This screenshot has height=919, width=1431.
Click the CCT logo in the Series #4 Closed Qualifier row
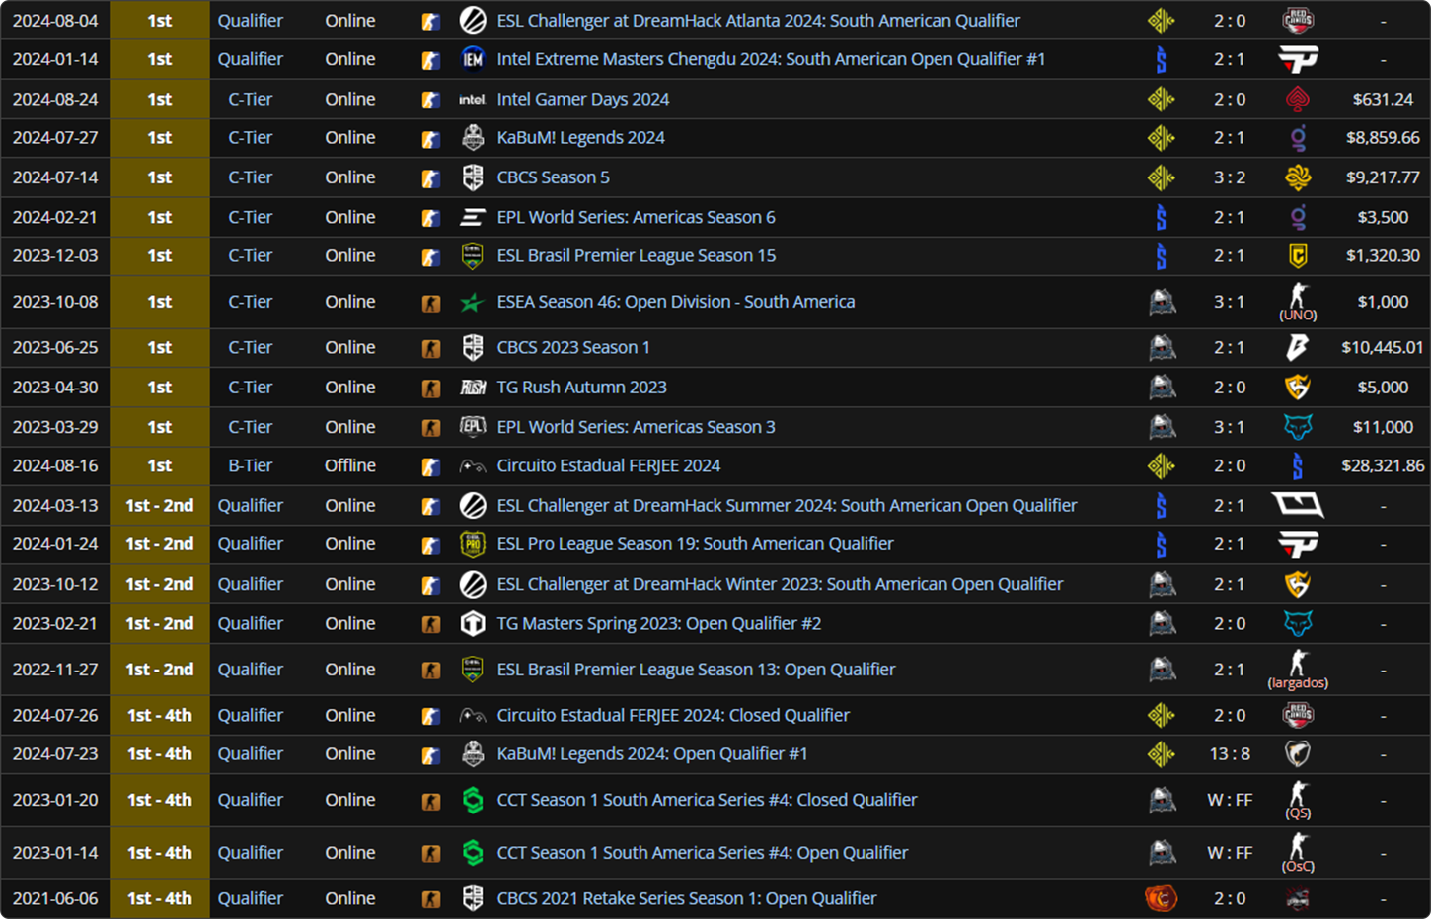473,800
